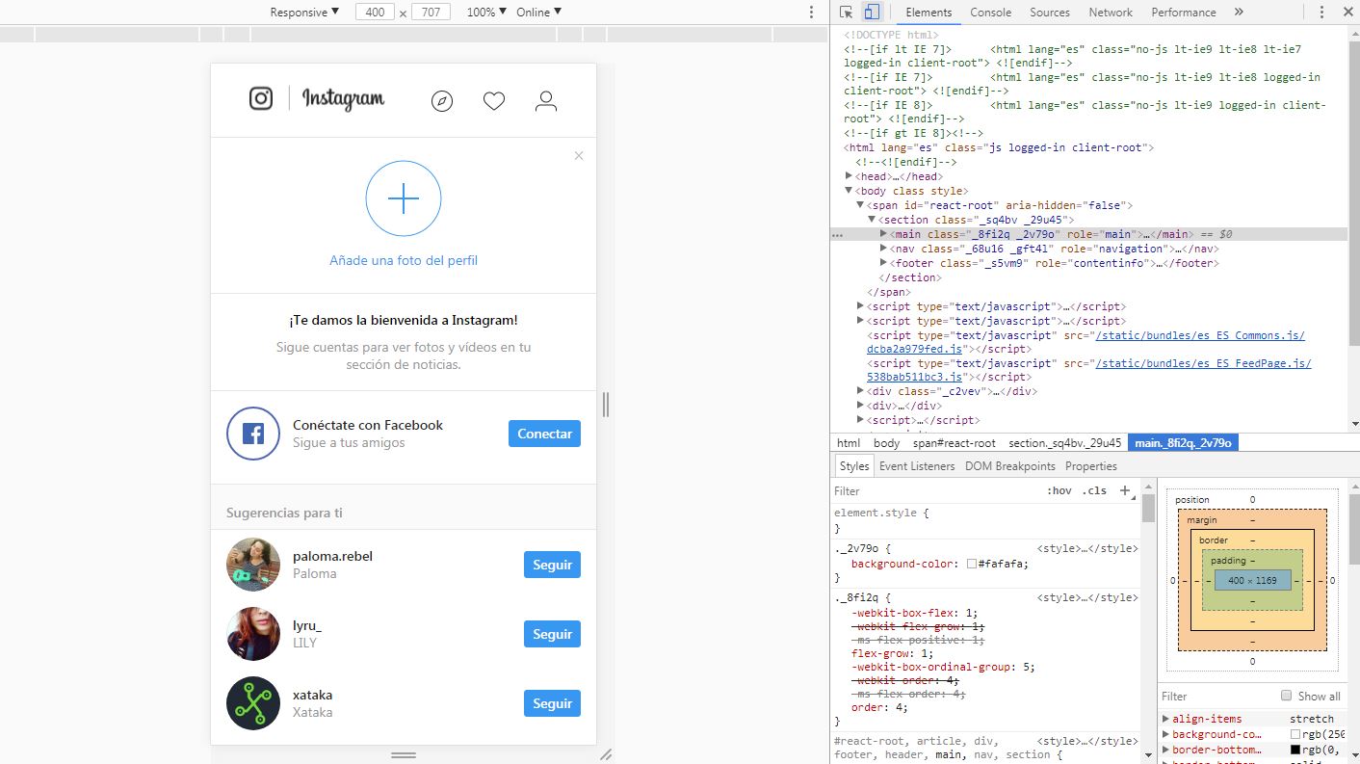1360x764 pixels.
Task: Dismiss the profile photo card with X
Action: click(x=579, y=155)
